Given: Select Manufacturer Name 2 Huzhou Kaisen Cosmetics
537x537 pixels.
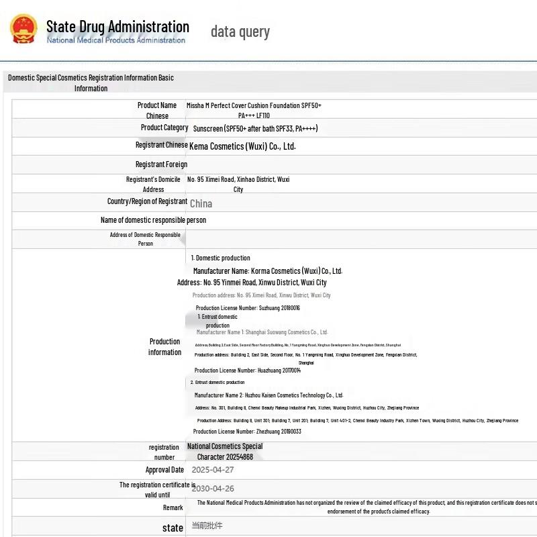Looking at the screenshot, I should (269, 395).
